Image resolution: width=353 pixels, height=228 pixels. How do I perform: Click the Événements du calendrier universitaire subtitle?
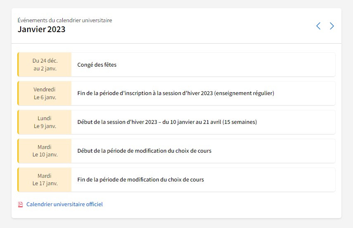click(x=65, y=20)
